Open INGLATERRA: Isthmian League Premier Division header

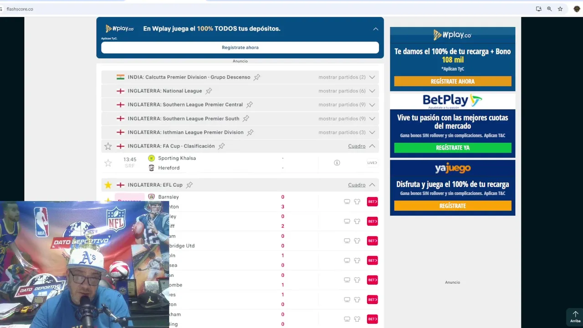point(186,133)
